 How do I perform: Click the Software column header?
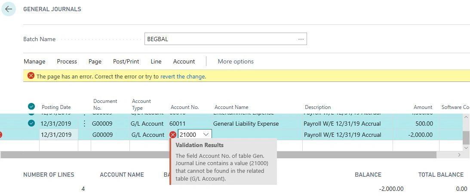455,107
